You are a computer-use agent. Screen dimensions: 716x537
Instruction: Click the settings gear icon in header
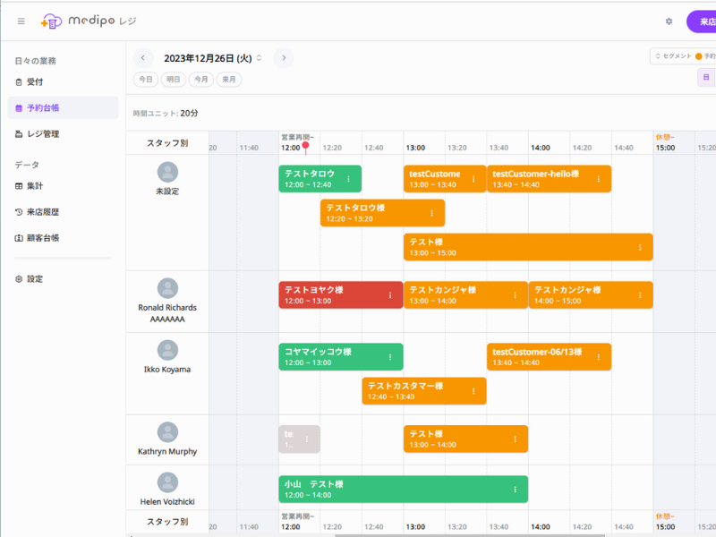pyautogui.click(x=669, y=21)
